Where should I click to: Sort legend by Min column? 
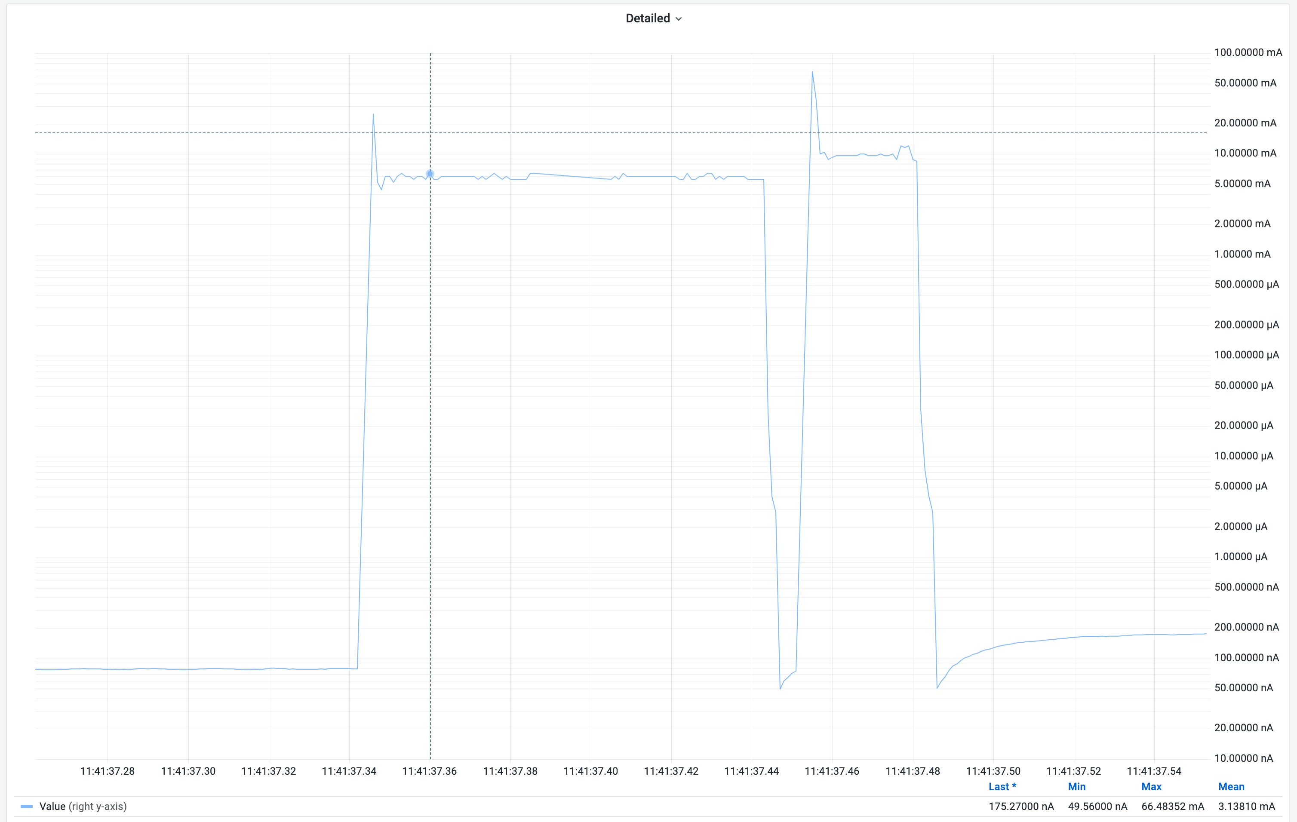coord(1077,786)
